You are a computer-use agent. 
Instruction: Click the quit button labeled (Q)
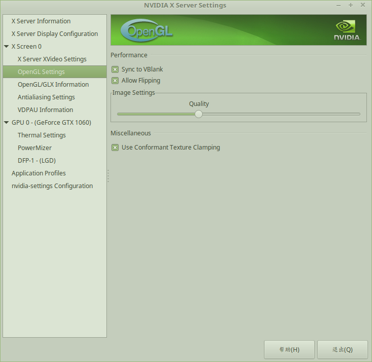[x=342, y=349]
